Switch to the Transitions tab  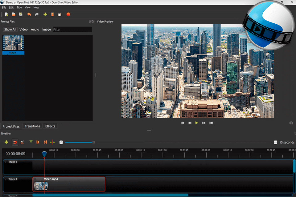(32, 126)
